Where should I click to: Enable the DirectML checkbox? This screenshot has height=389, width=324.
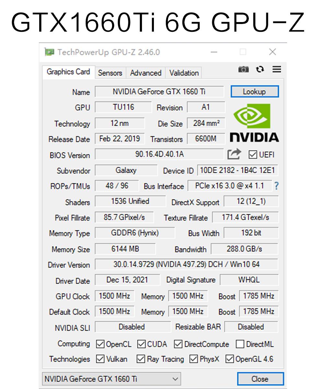pos(240,344)
